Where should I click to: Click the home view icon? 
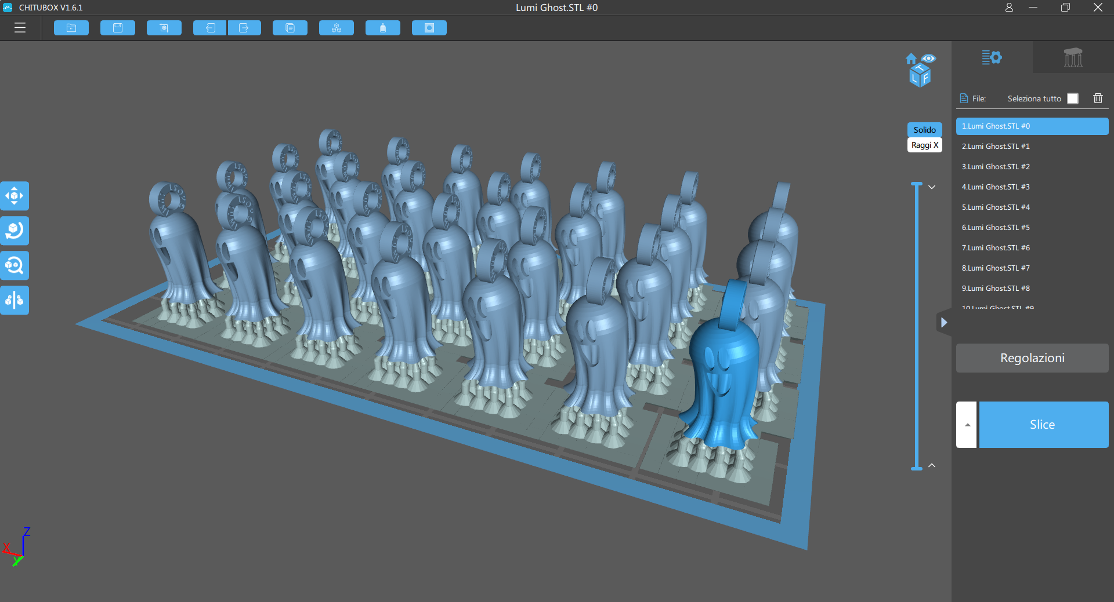(911, 59)
